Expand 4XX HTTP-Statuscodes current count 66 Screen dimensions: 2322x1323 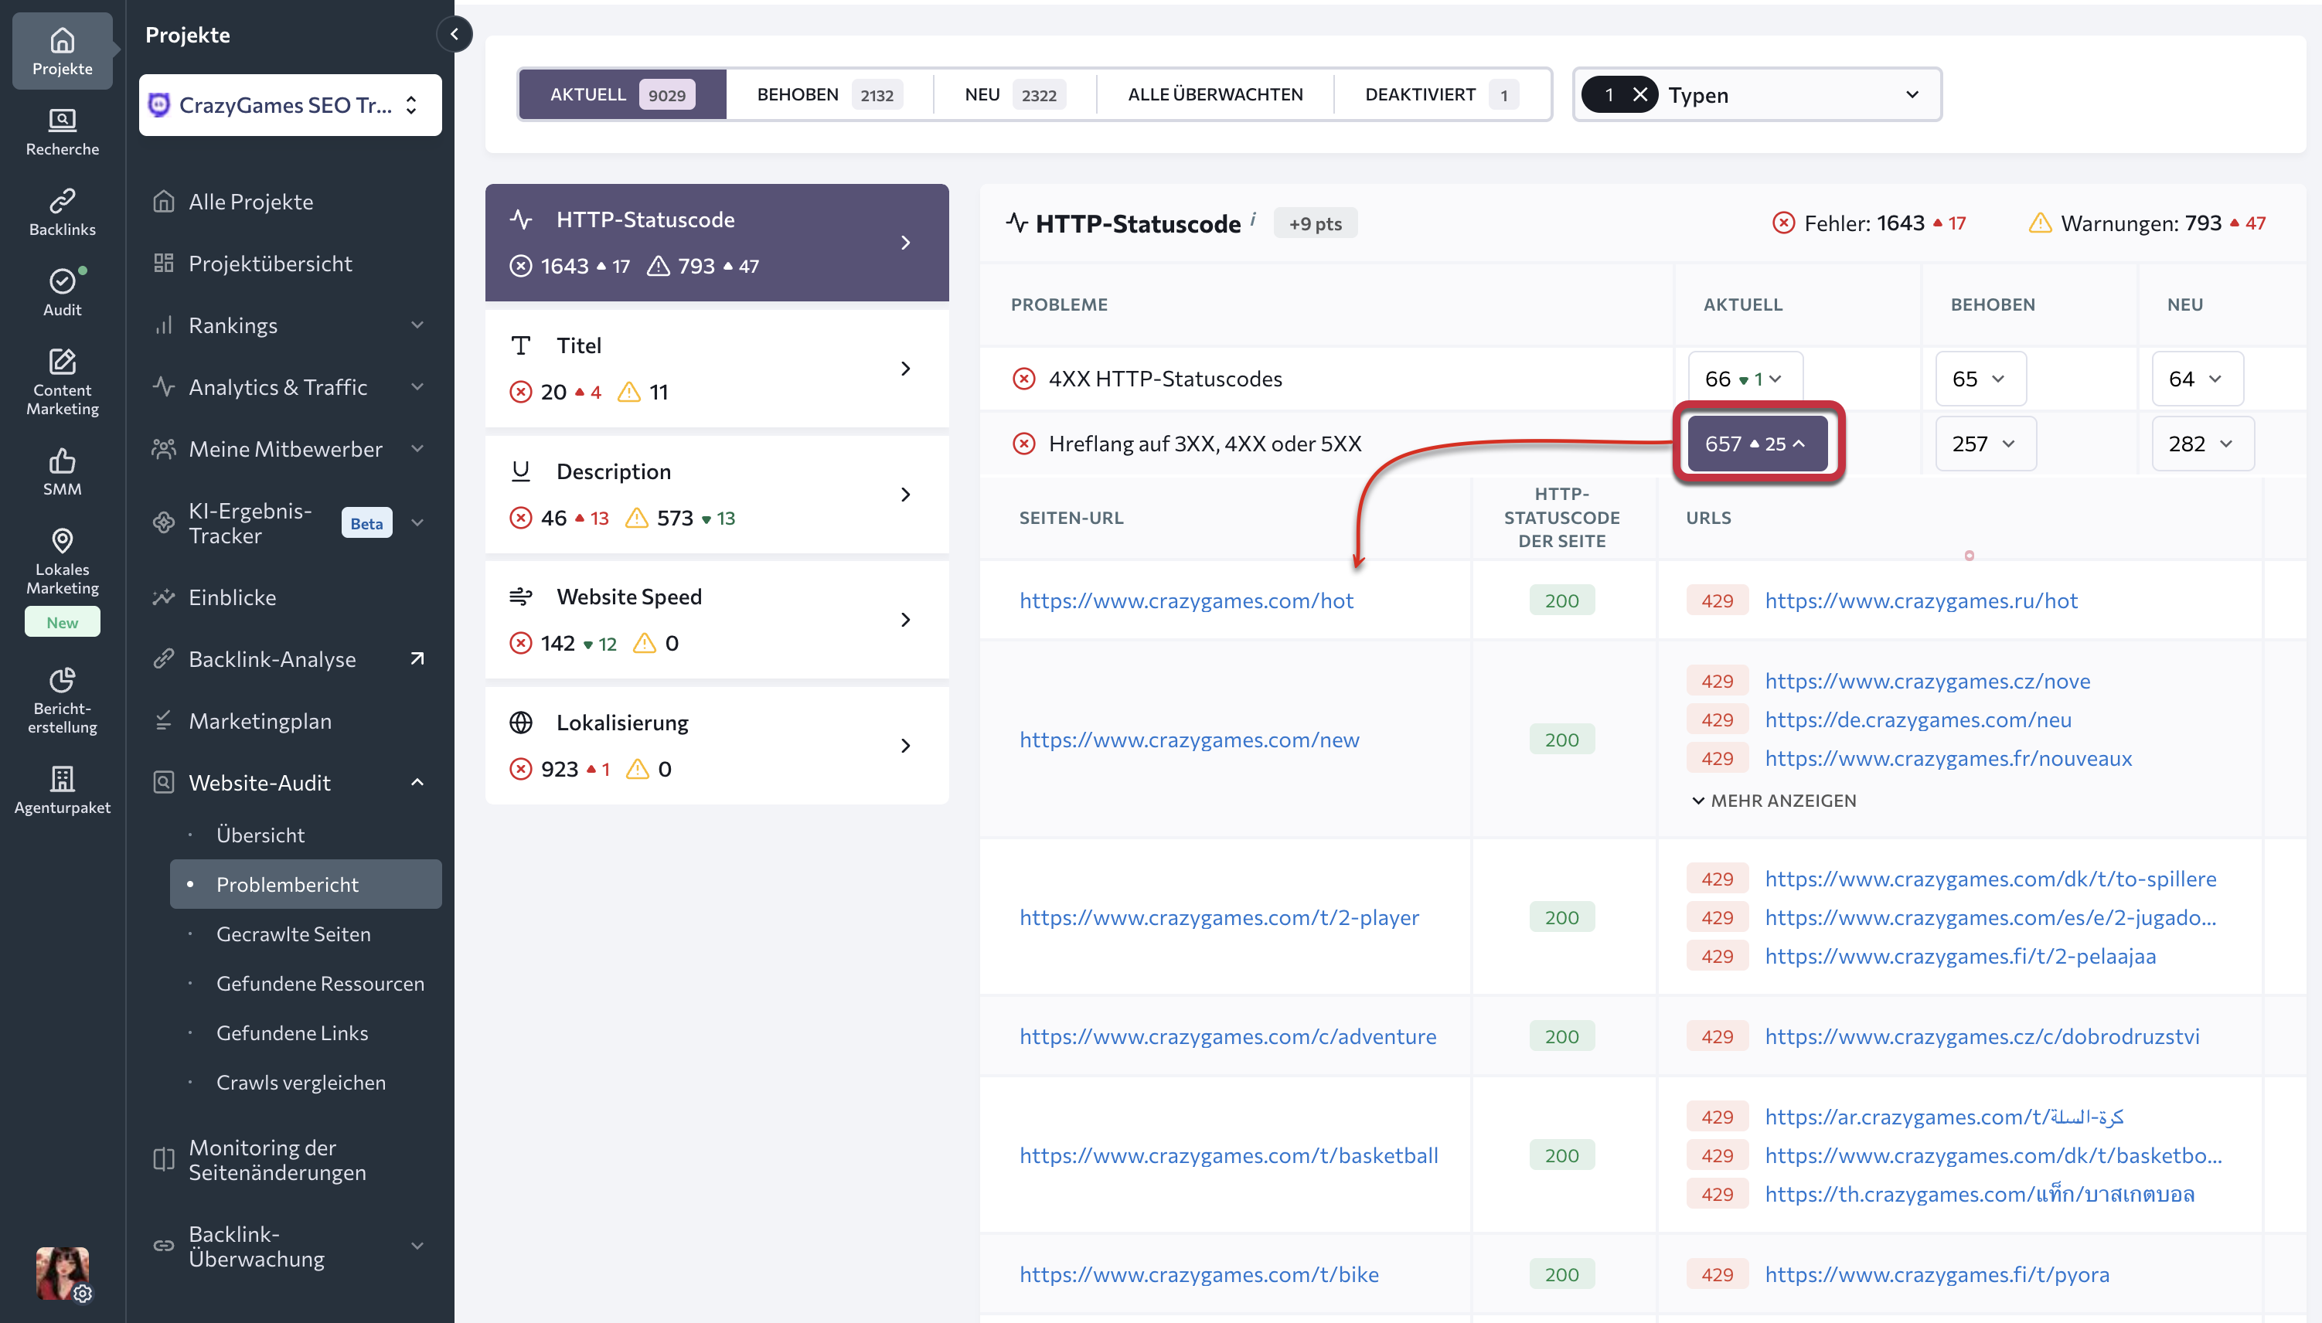(1745, 379)
